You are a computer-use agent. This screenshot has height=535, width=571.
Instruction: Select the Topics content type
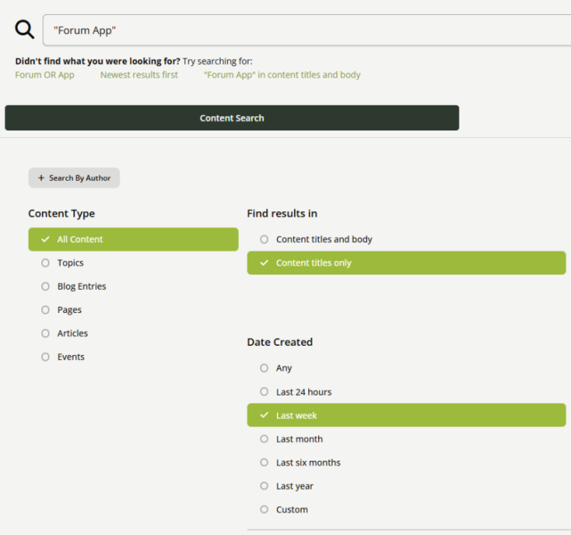70,263
